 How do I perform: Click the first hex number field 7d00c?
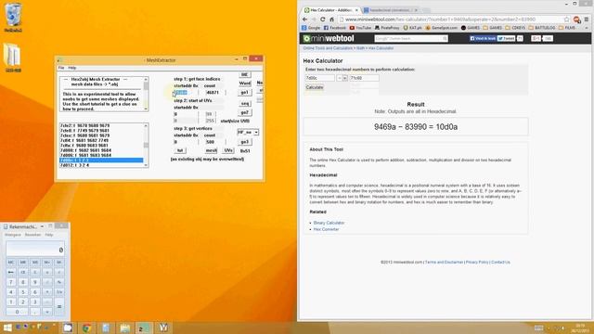click(319, 78)
